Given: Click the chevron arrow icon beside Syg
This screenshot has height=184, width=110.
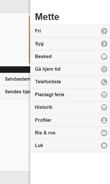Looking at the screenshot, I should point(104,44).
